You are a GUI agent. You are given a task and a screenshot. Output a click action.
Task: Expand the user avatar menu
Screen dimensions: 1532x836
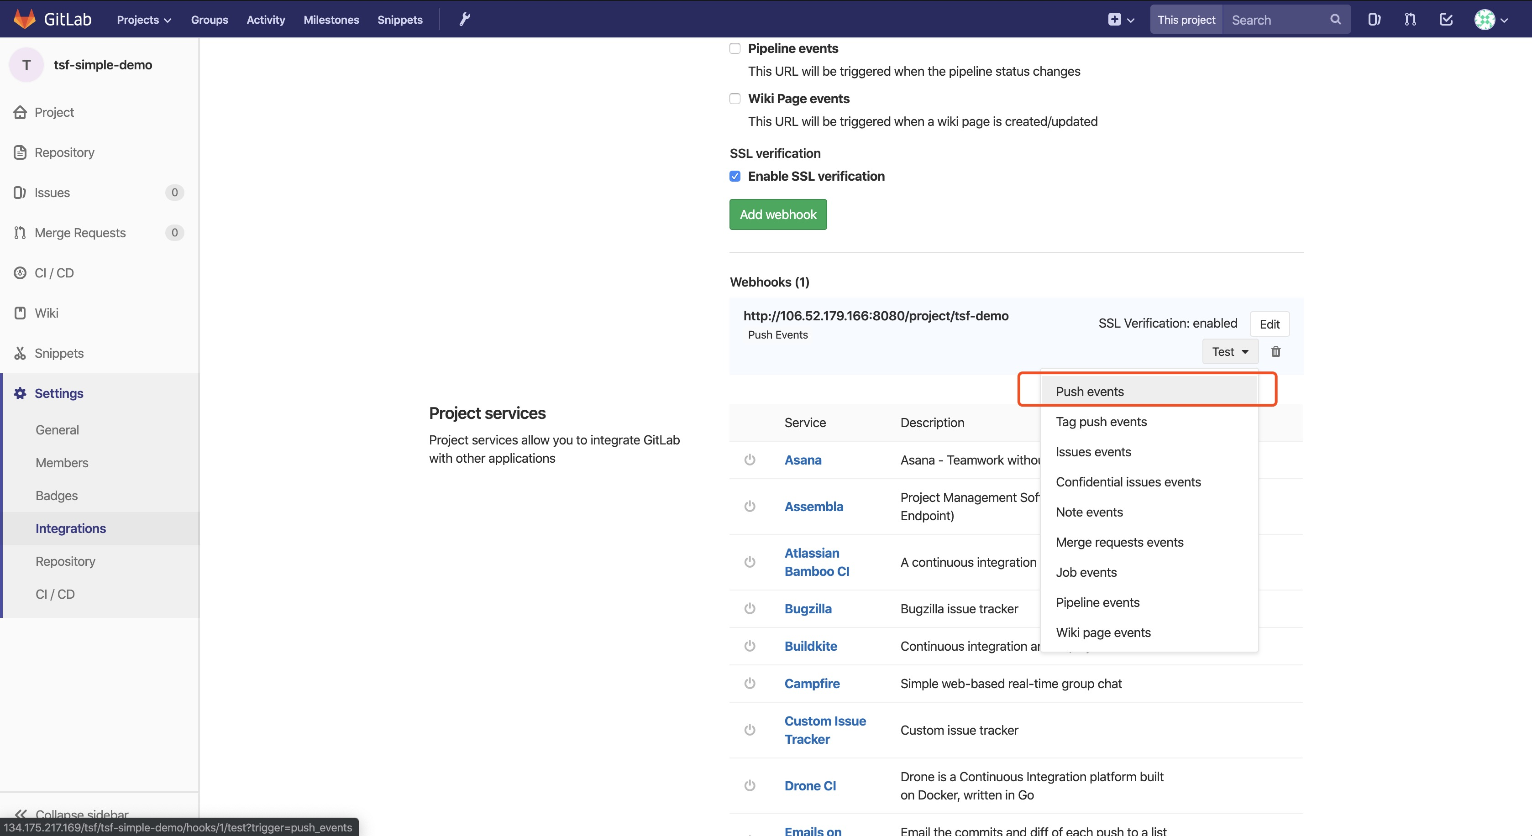[x=1490, y=20]
